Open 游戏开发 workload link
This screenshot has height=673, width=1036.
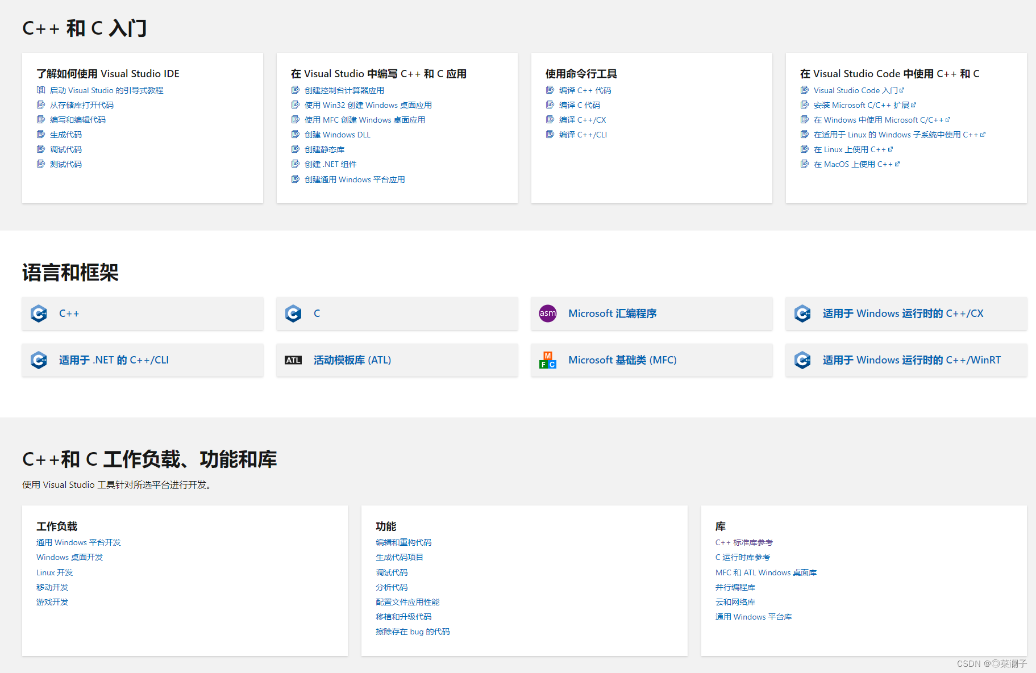pyautogui.click(x=52, y=602)
